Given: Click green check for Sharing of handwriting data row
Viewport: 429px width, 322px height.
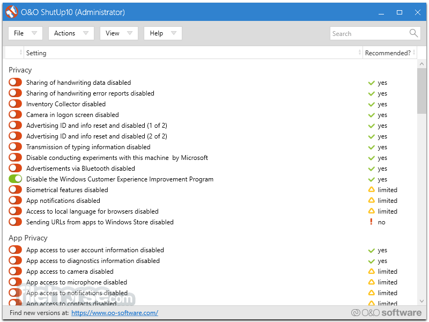Looking at the screenshot, I should point(371,83).
